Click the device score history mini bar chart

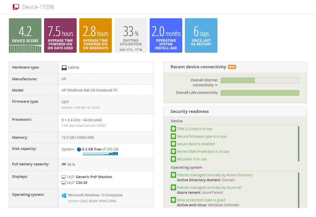25,49
